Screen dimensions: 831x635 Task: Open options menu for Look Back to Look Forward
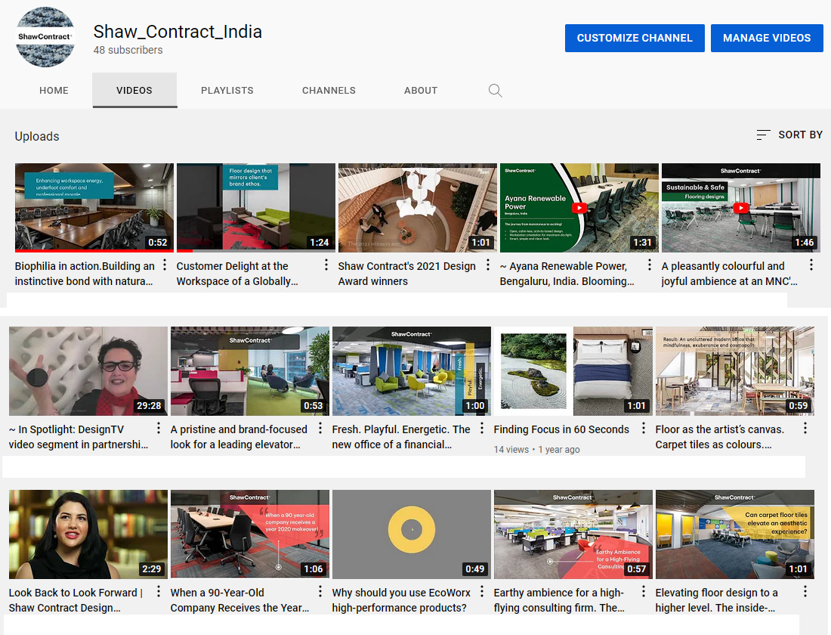click(159, 591)
